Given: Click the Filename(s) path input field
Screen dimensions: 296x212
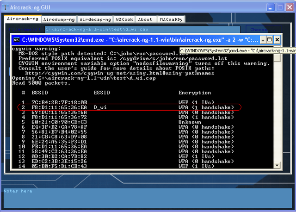Looking at the screenshot, I should coord(142,30).
